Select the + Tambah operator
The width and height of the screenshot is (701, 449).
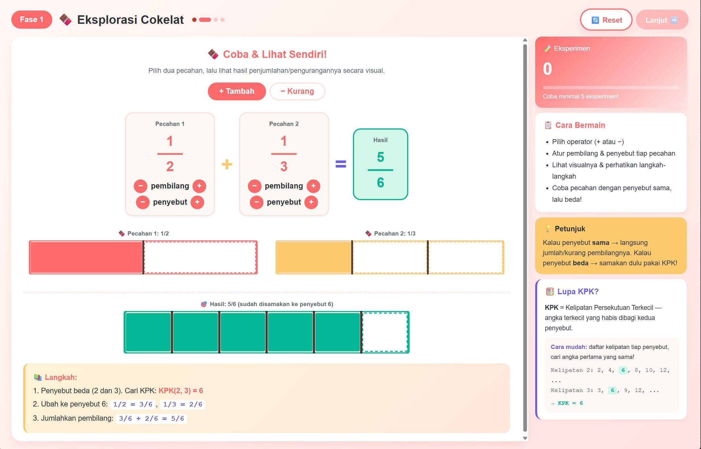(x=237, y=91)
